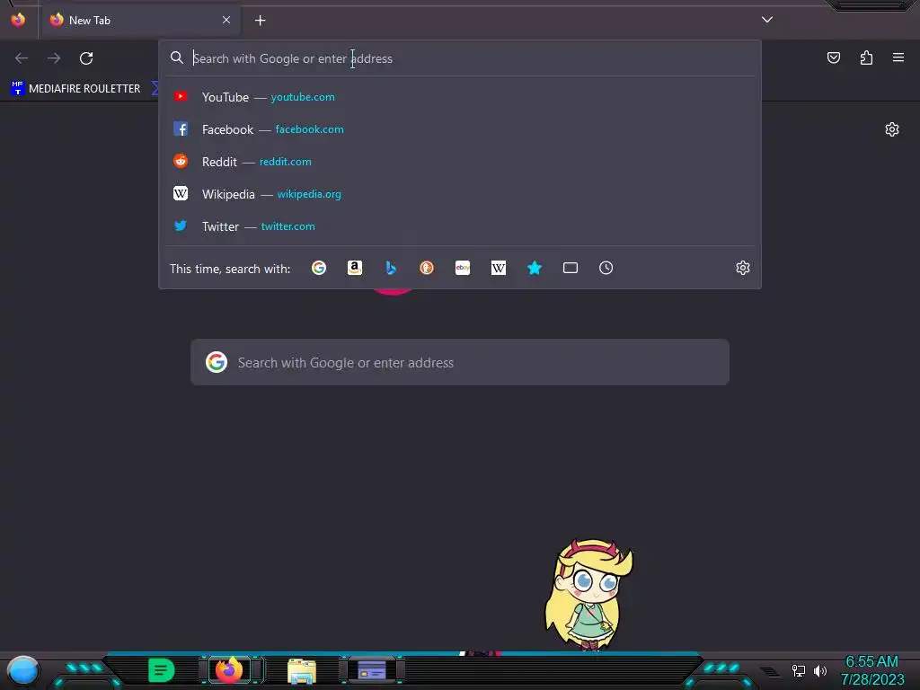Screen dimensions: 920x690
Task: Open new tab page personalize gear
Action: (x=892, y=129)
